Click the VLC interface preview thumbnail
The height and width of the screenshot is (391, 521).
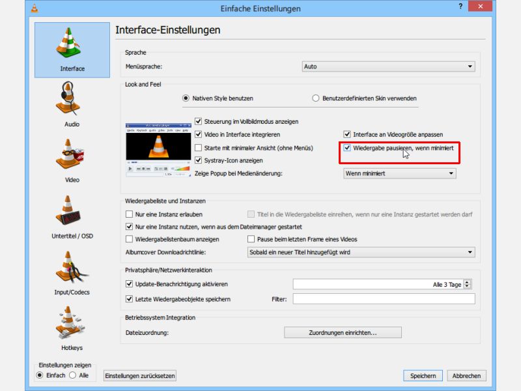(158, 150)
